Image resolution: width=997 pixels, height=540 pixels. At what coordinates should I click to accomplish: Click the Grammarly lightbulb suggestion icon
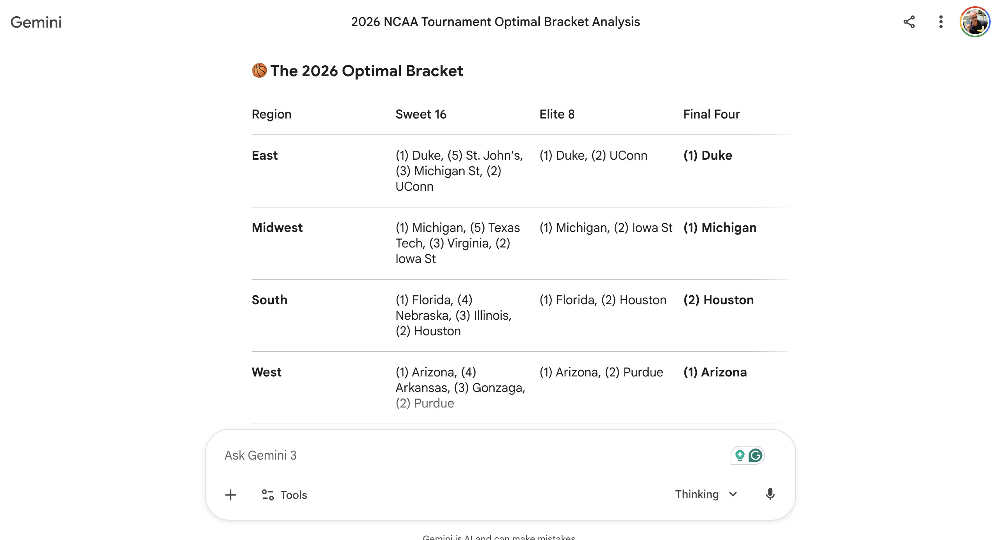tap(739, 455)
